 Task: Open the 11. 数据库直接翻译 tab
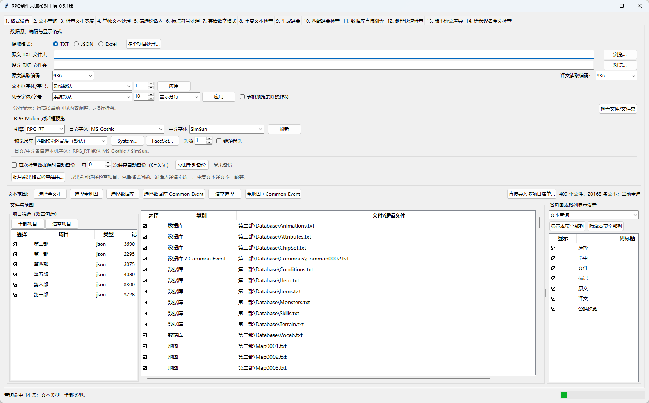coord(364,21)
